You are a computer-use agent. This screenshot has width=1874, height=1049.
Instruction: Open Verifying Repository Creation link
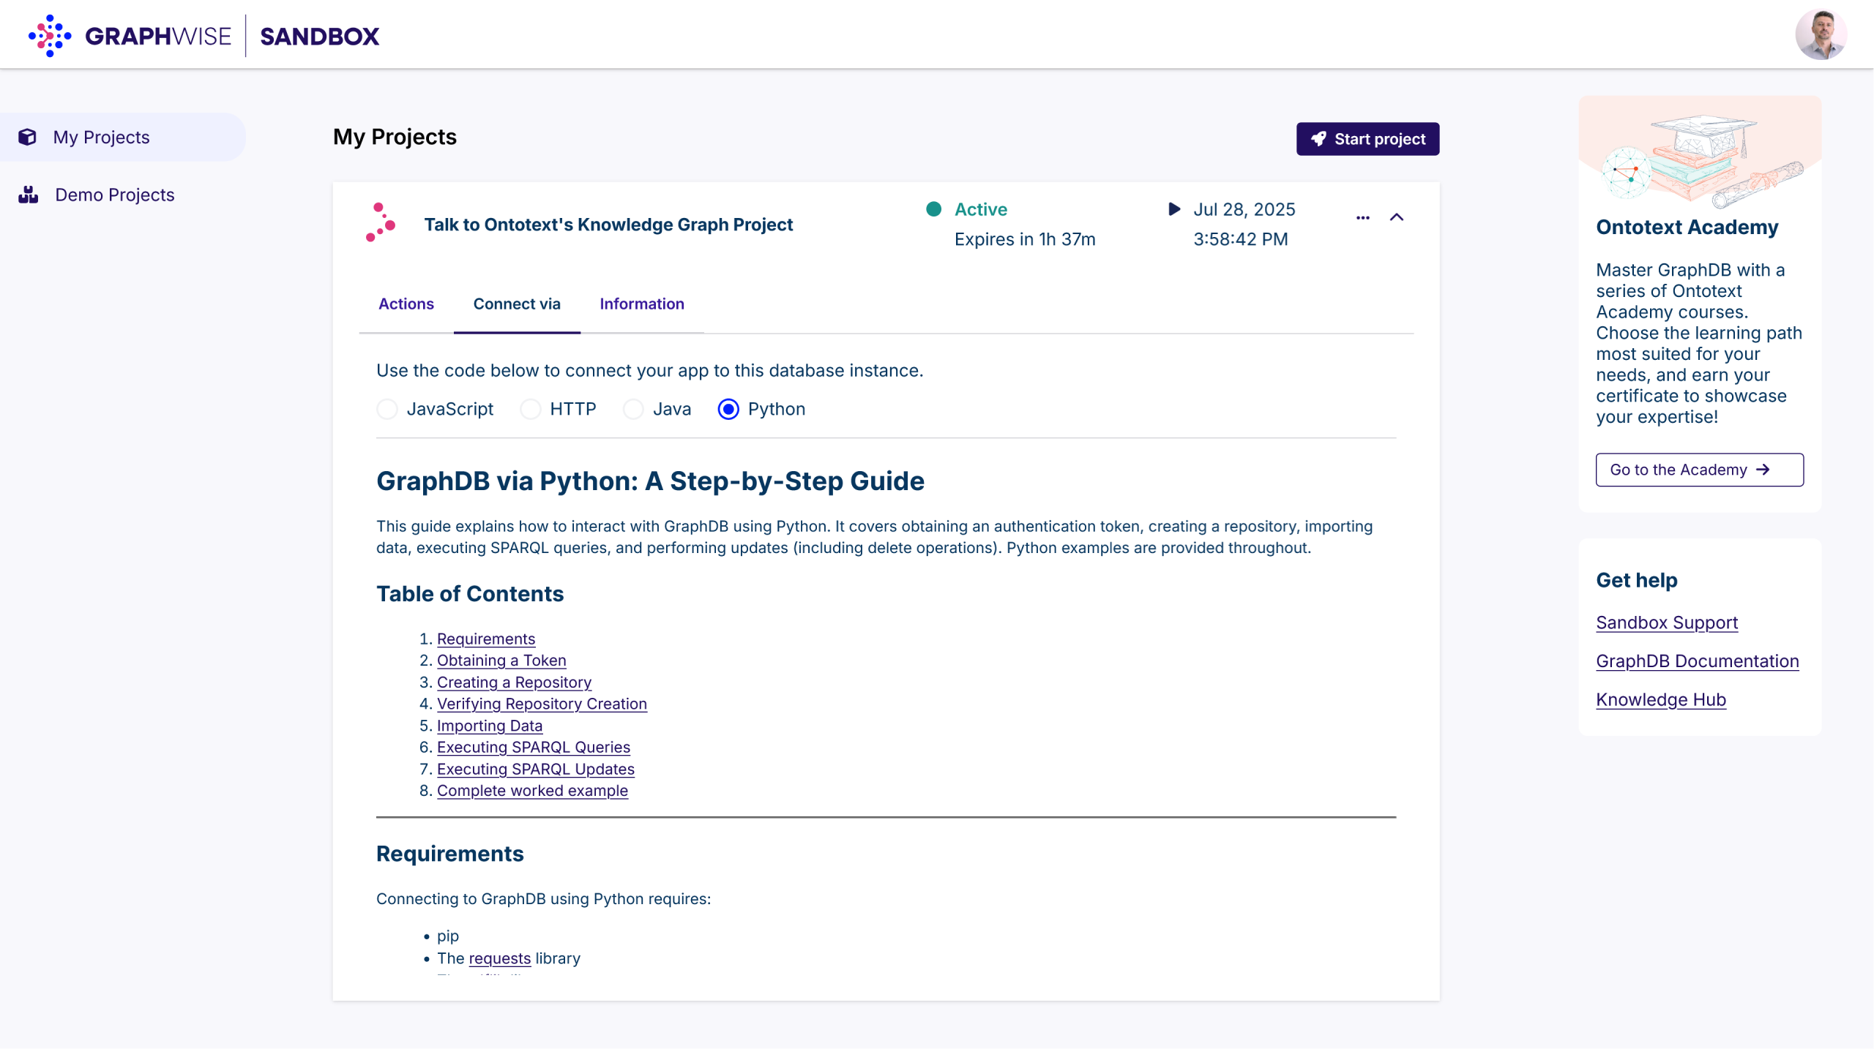(542, 704)
